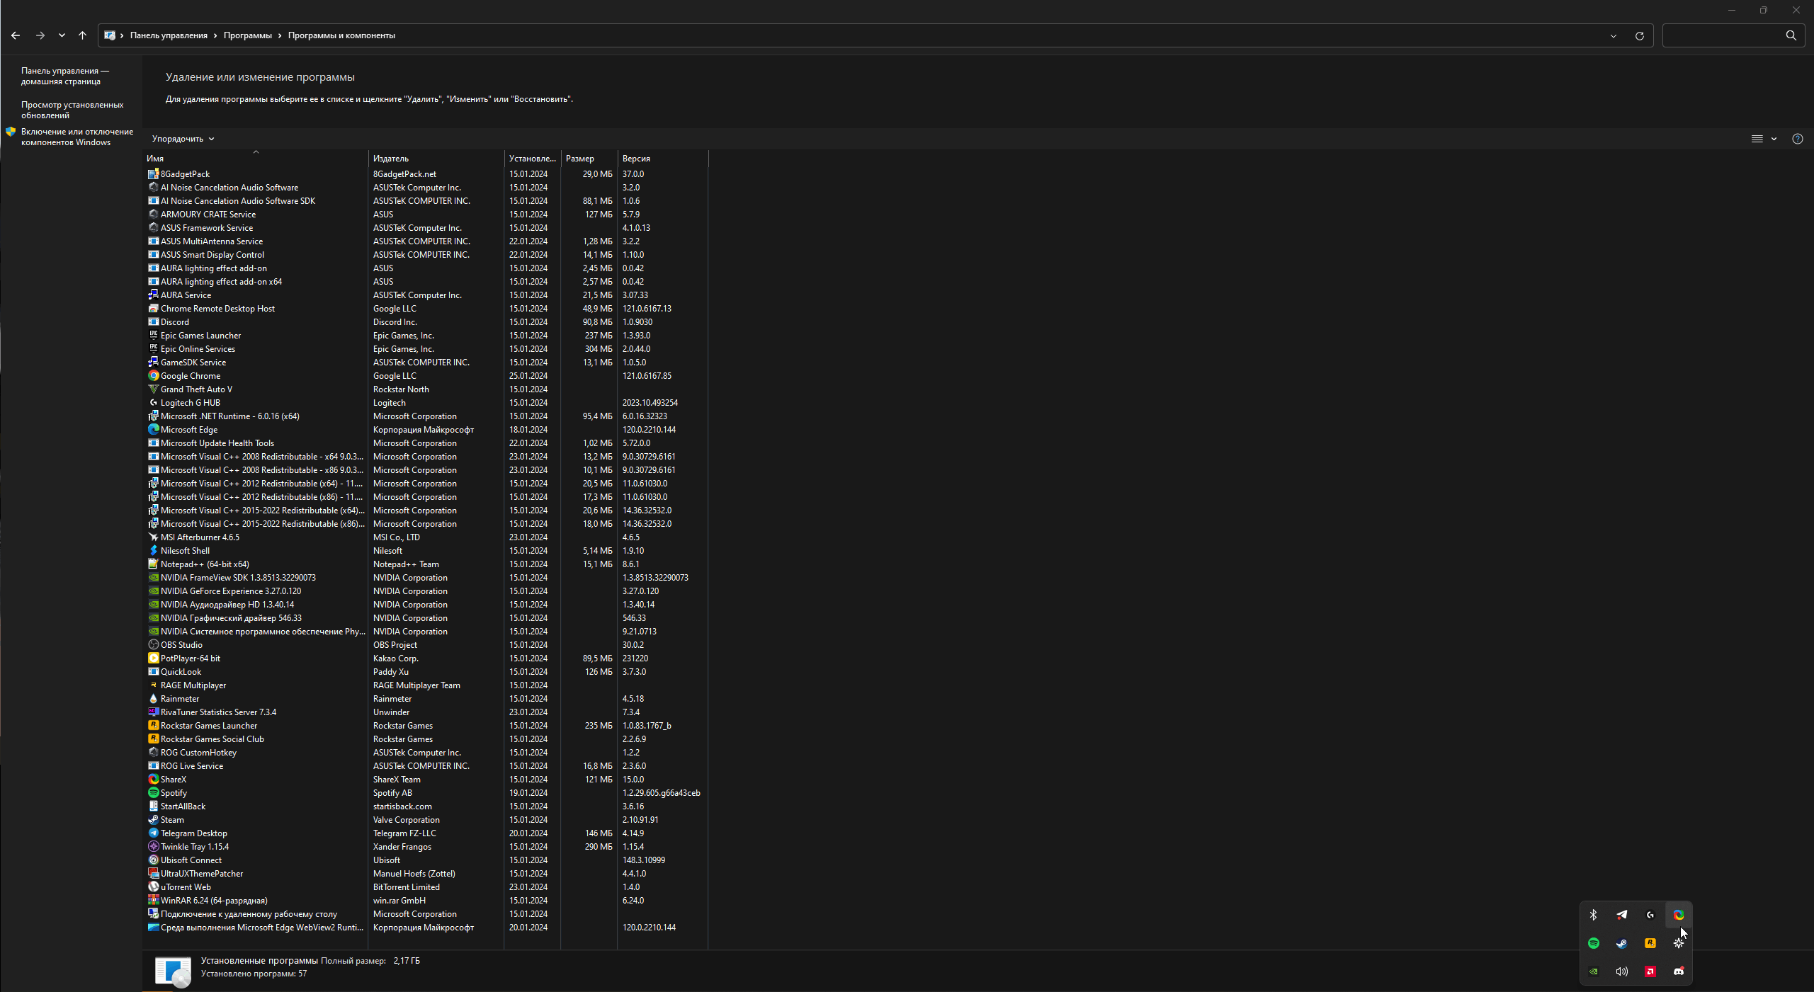Click the search magnifier icon
1814x992 pixels.
pyautogui.click(x=1791, y=35)
